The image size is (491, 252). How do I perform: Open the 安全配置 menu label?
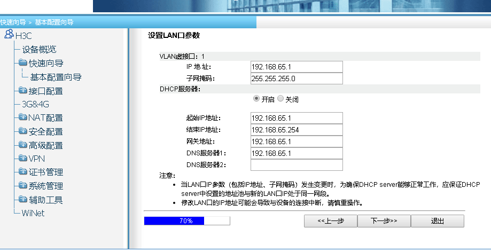[x=46, y=132]
